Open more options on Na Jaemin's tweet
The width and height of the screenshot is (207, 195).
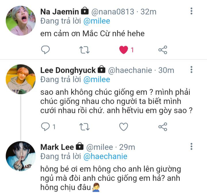tap(191, 11)
